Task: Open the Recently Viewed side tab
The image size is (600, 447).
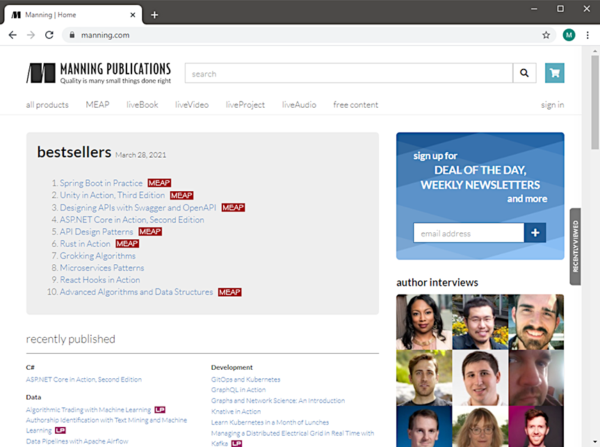Action: [576, 247]
